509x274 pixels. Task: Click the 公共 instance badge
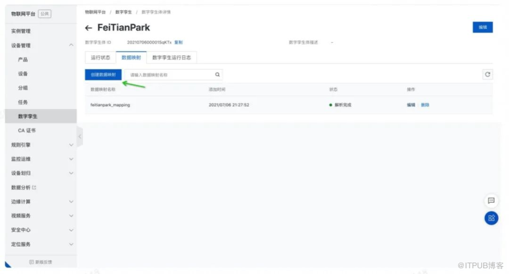tap(45, 14)
